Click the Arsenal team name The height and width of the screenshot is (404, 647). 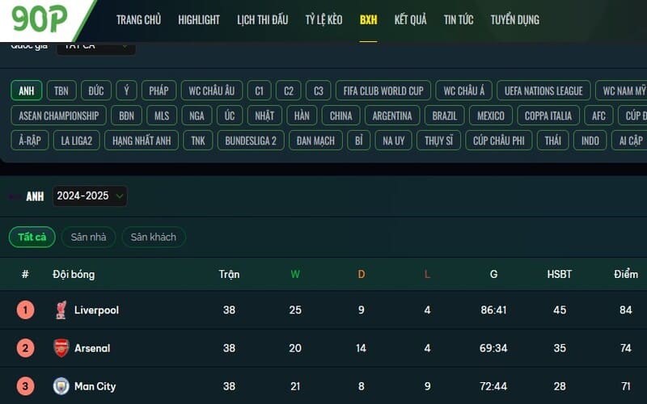point(92,348)
